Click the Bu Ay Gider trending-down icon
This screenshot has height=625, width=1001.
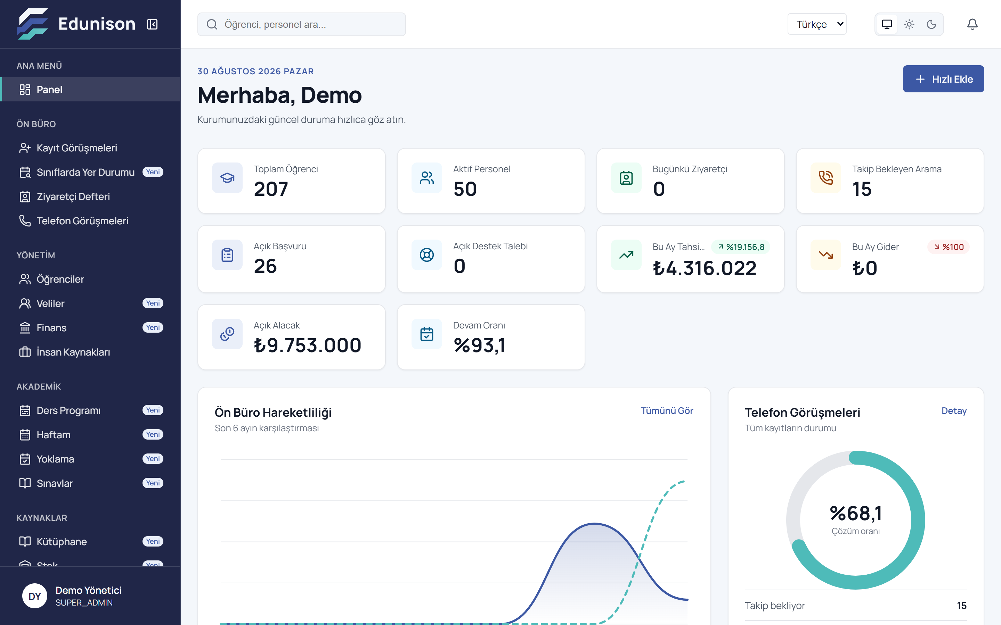click(x=825, y=255)
